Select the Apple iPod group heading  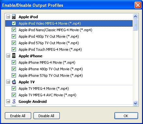[x=28, y=17]
